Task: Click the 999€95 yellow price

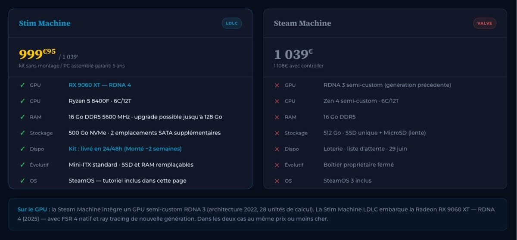Action: click(x=37, y=54)
